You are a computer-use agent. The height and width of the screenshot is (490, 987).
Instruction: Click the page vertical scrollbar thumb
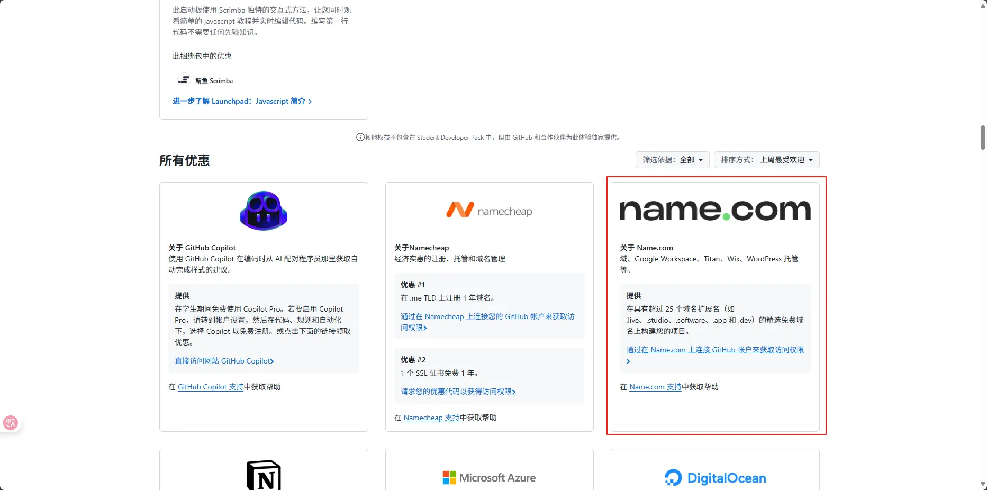[983, 138]
